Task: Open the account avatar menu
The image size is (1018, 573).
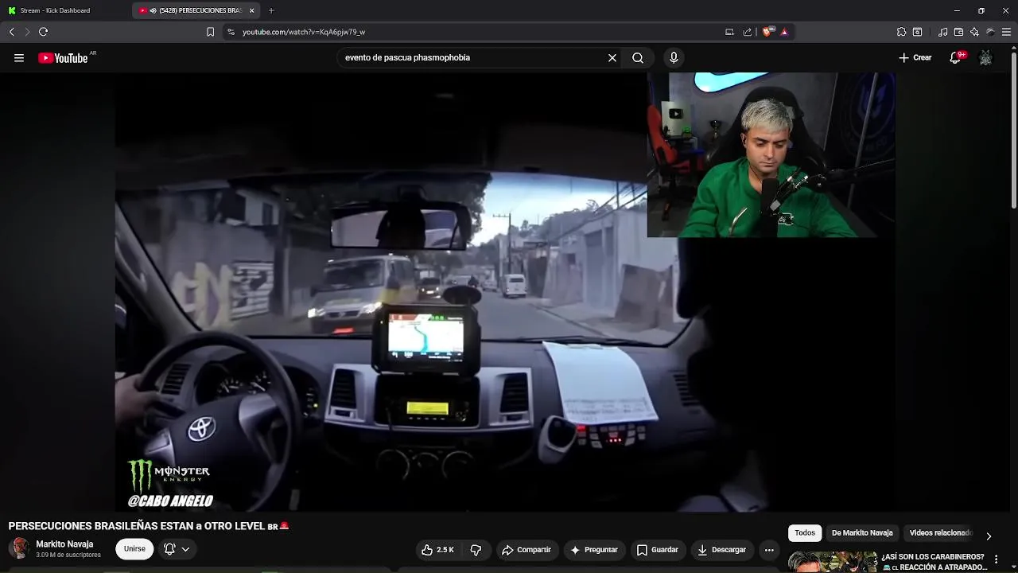Action: [985, 58]
